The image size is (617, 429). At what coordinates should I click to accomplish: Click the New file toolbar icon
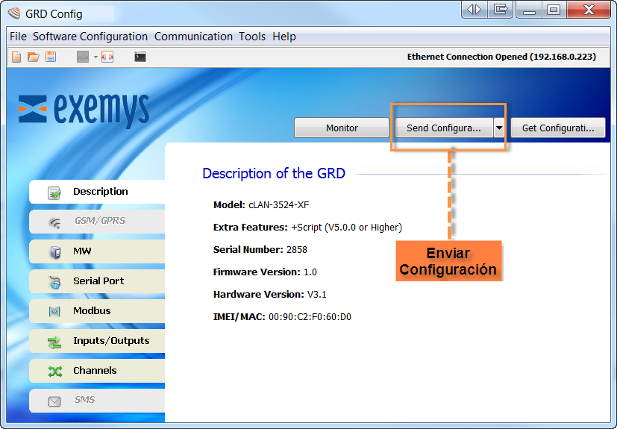(16, 57)
